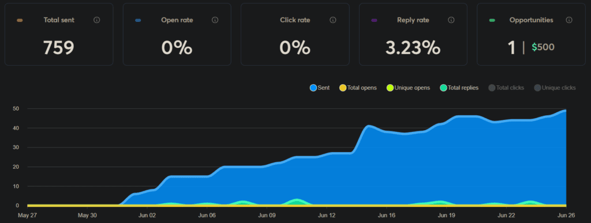Select the 3.23% reply rate figure
The image size is (591, 223).
(x=413, y=48)
